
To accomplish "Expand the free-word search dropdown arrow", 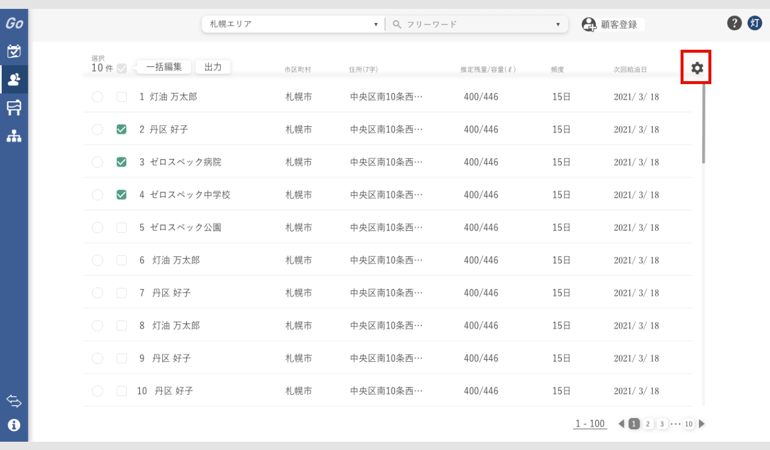I will (558, 24).
